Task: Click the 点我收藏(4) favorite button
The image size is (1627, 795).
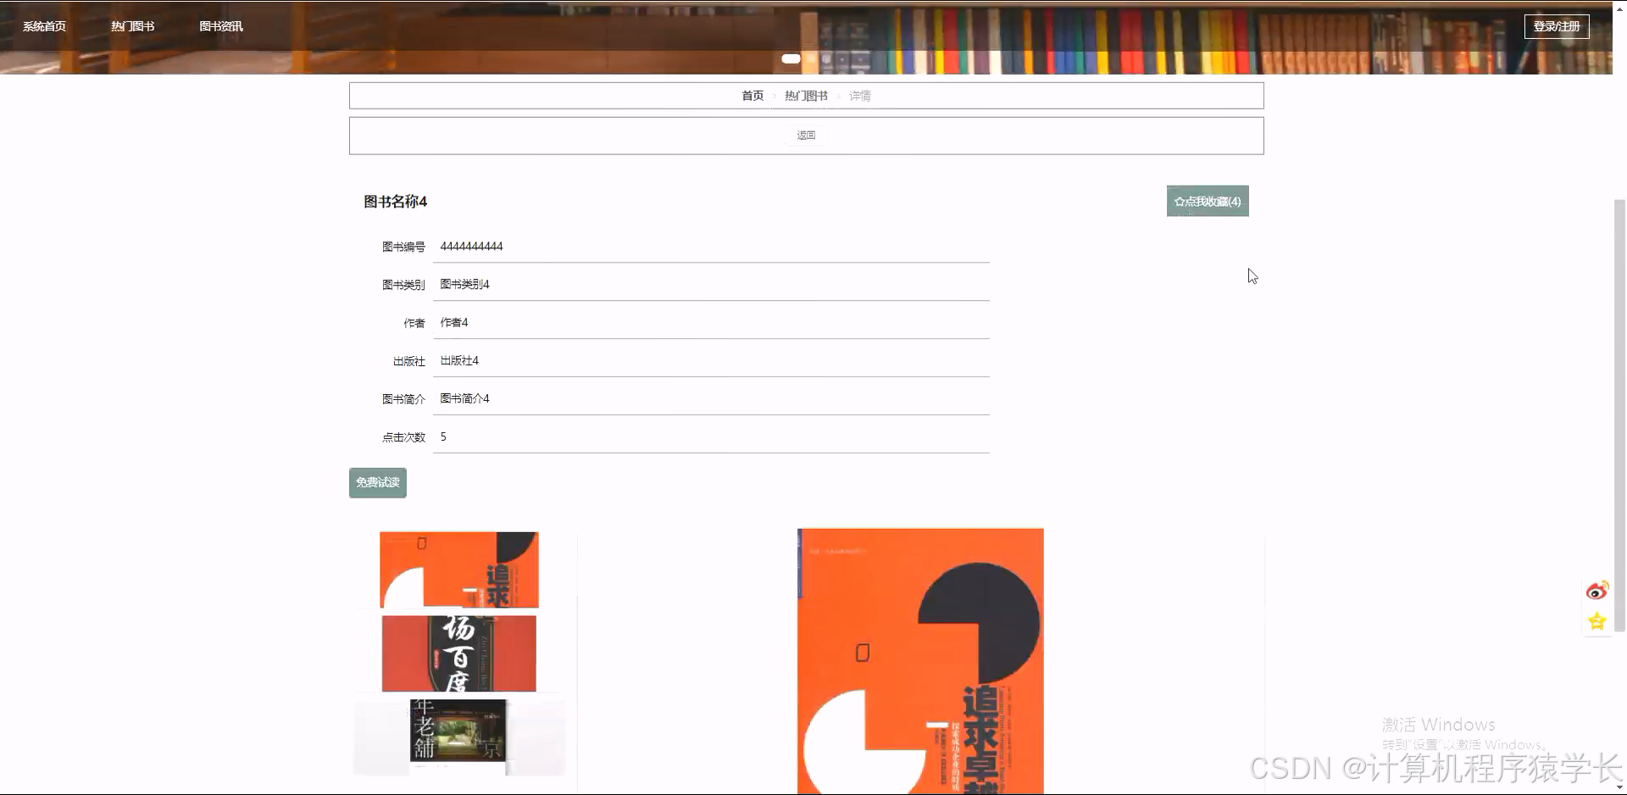Action: [1208, 201]
